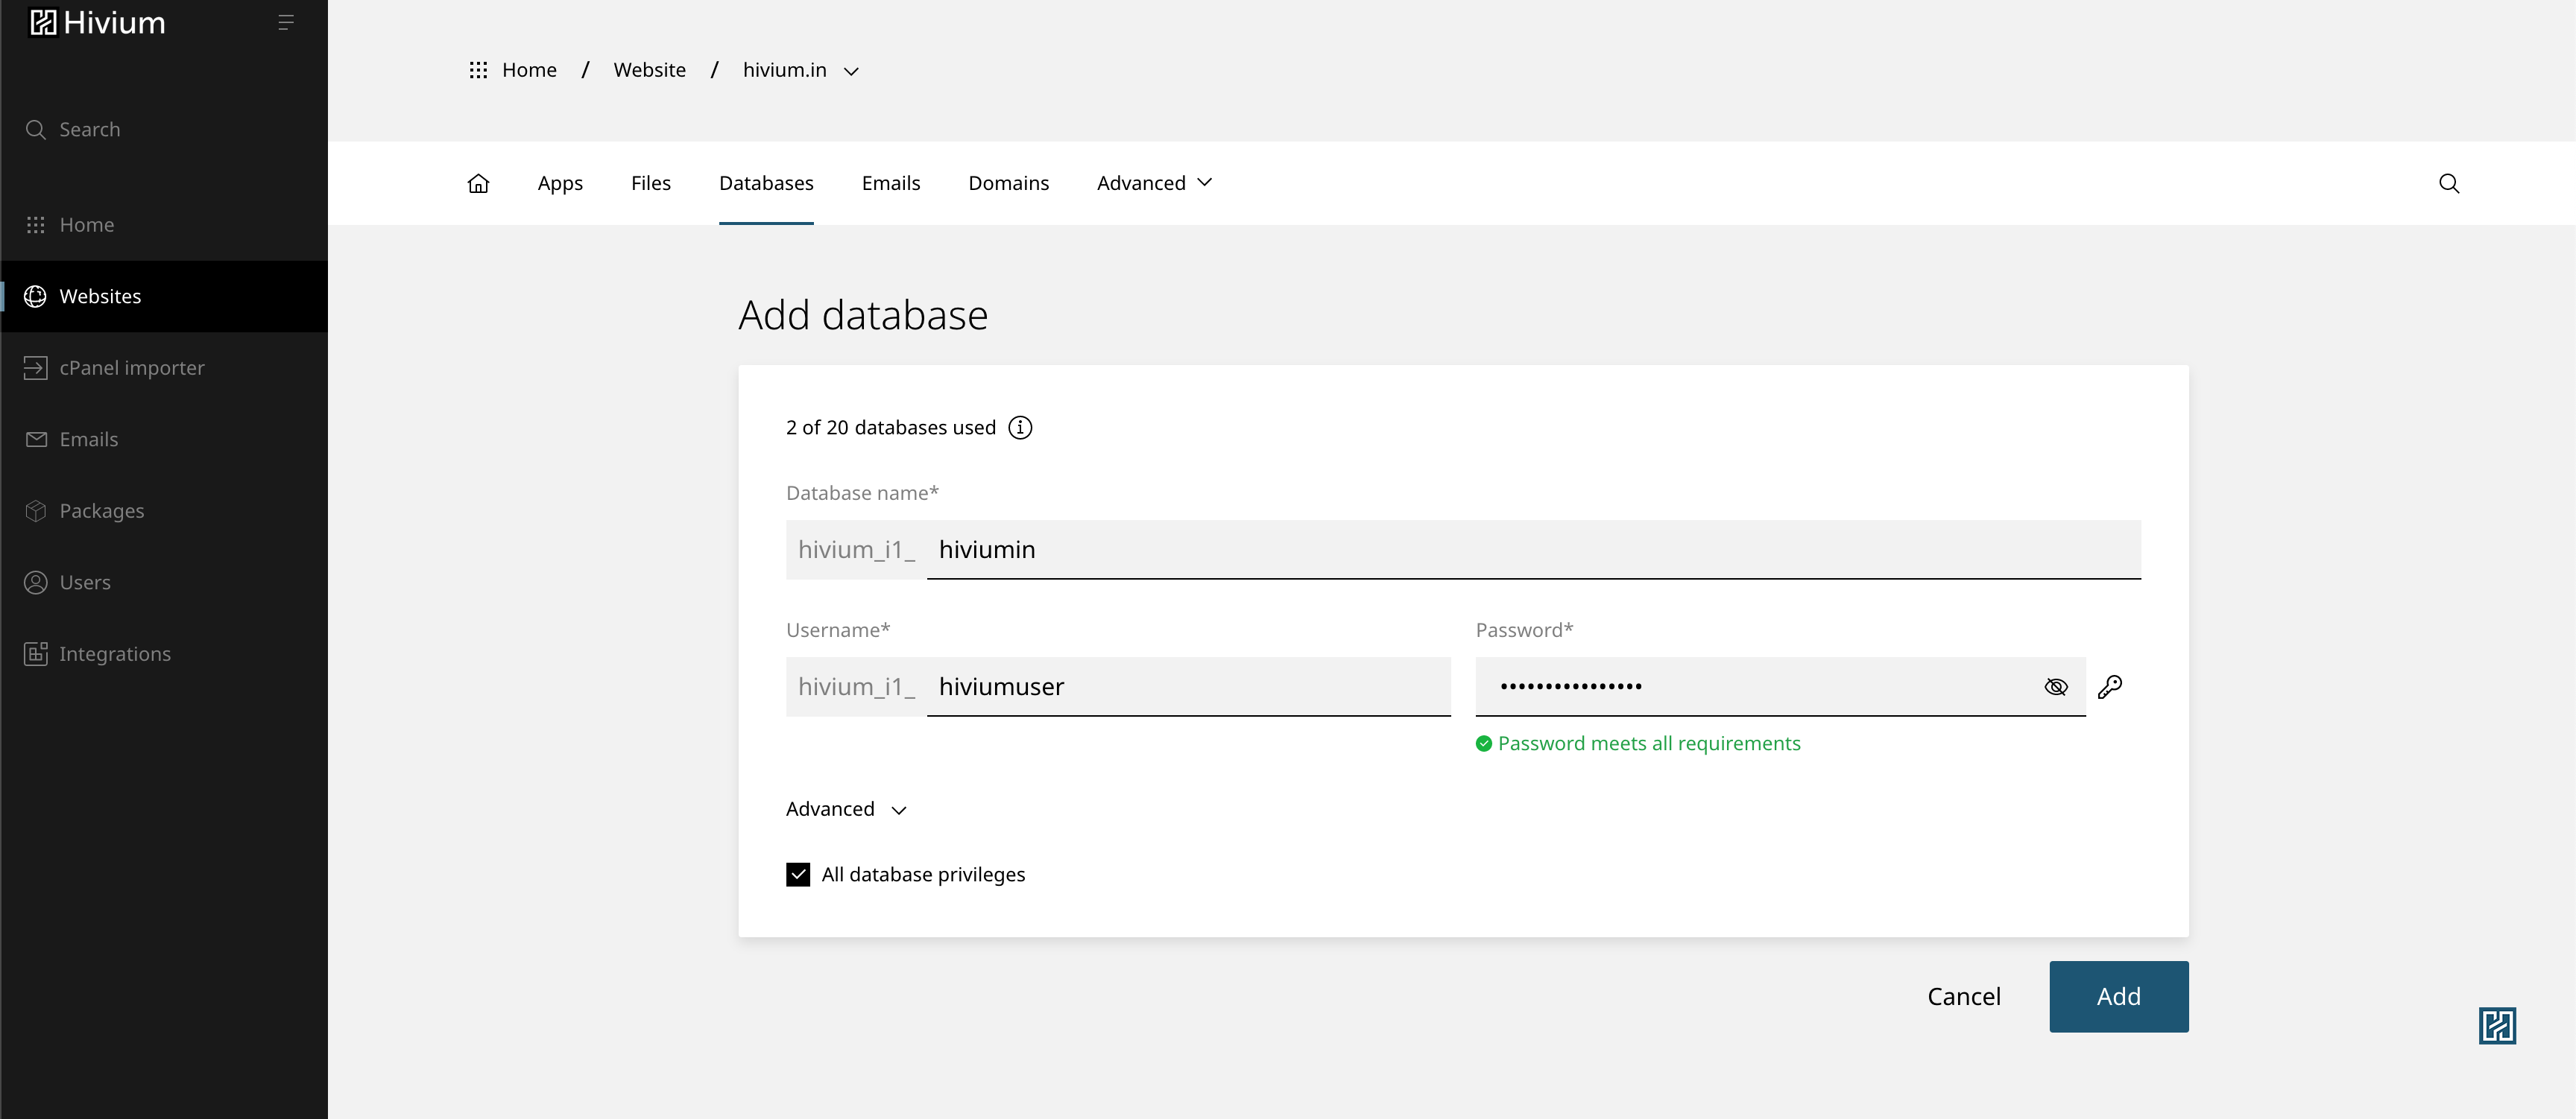
Task: Switch to the Files tab
Action: [x=651, y=184]
